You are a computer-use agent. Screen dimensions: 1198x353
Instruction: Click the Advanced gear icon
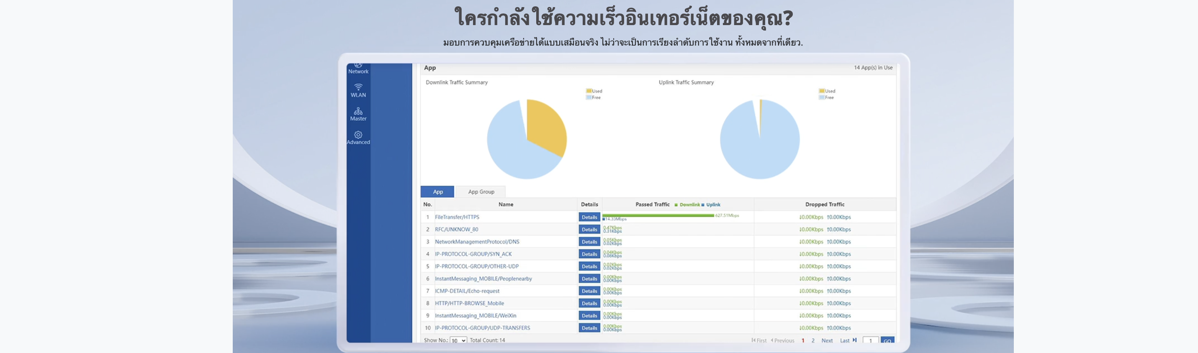[358, 135]
